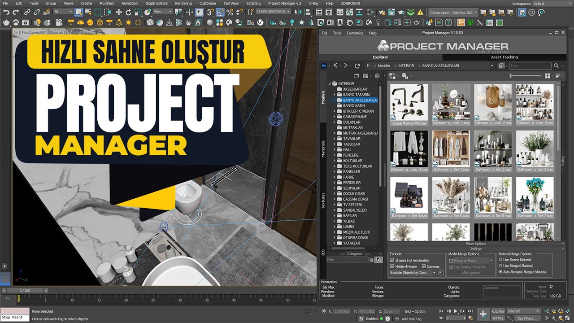Image resolution: width=574 pixels, height=323 pixels.
Task: Click the large Set Keys plus button
Action: (x=483, y=314)
